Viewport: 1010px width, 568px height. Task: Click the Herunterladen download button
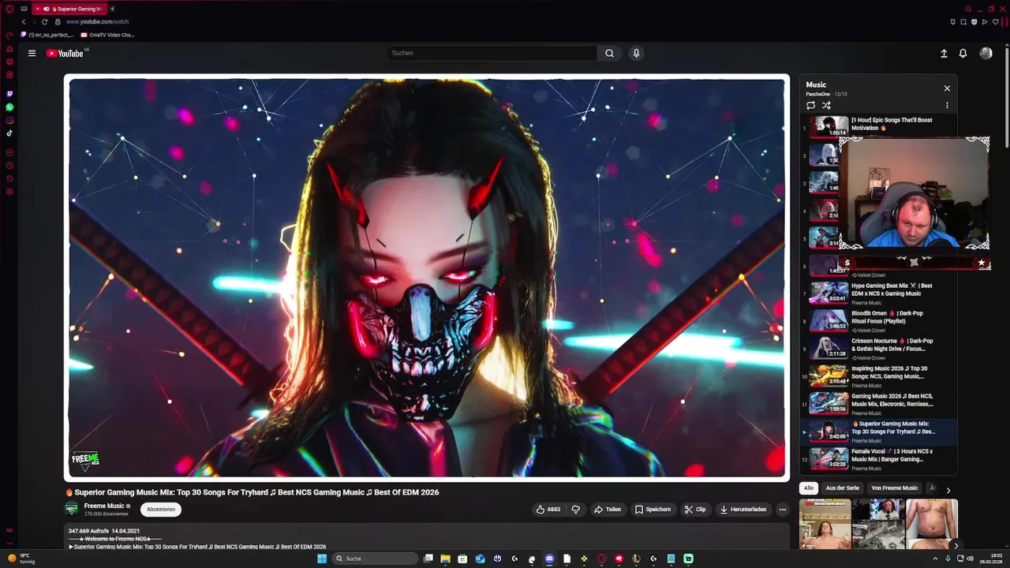pyautogui.click(x=743, y=510)
